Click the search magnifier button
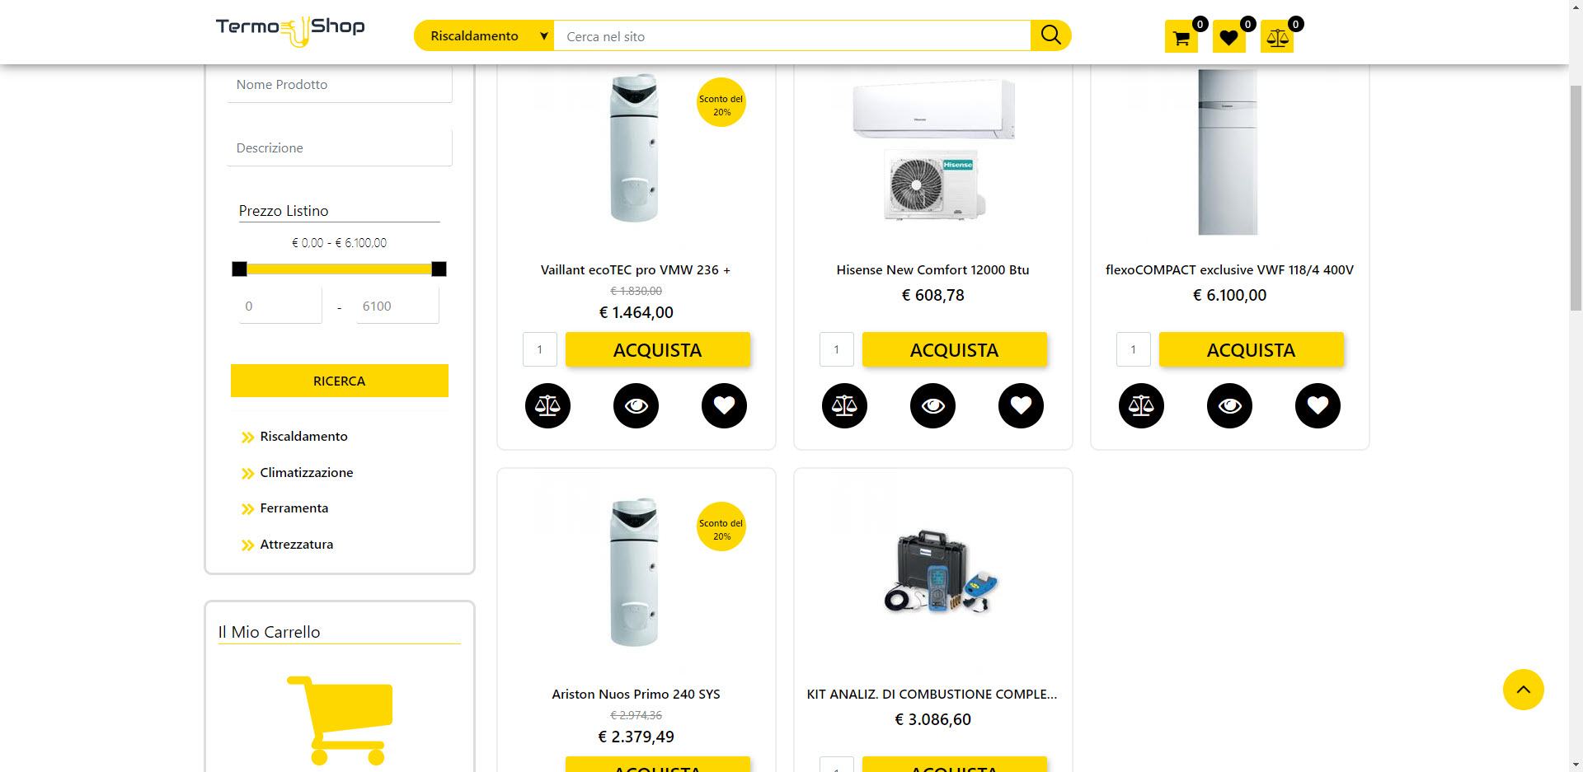This screenshot has width=1583, height=772. coord(1050,35)
